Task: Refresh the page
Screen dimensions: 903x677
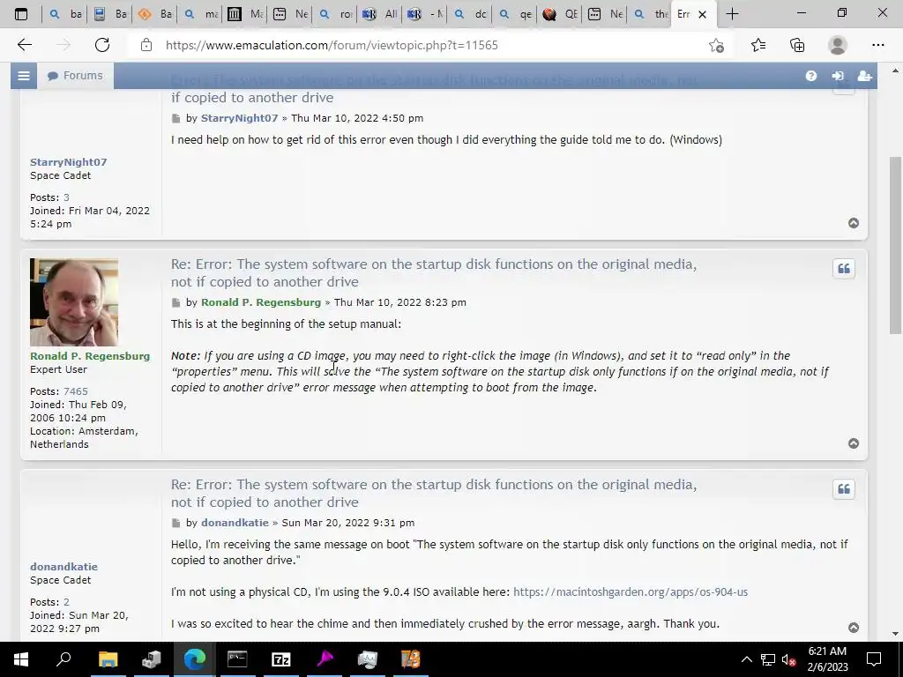Action: pyautogui.click(x=102, y=45)
